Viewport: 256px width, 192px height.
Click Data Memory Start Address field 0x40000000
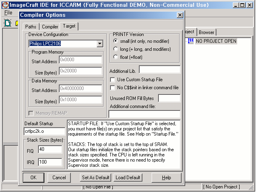tap(80, 88)
